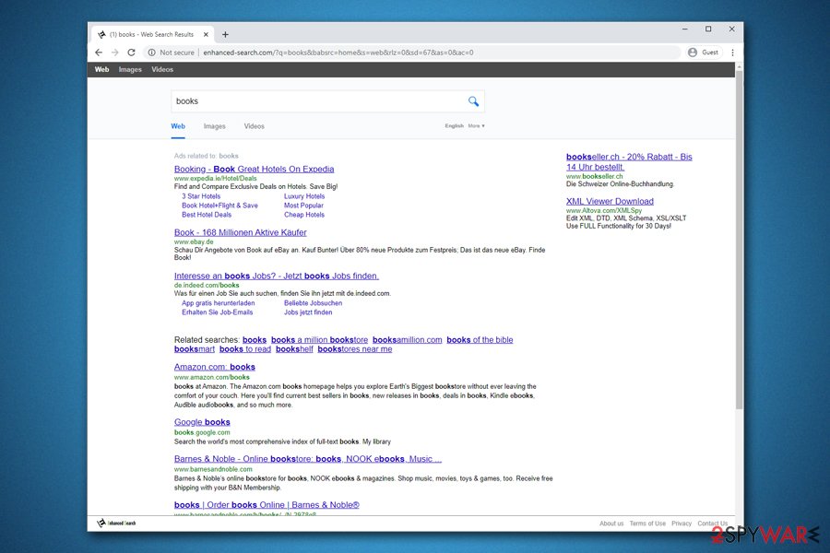
Task: Open About us footer link
Action: coord(611,524)
